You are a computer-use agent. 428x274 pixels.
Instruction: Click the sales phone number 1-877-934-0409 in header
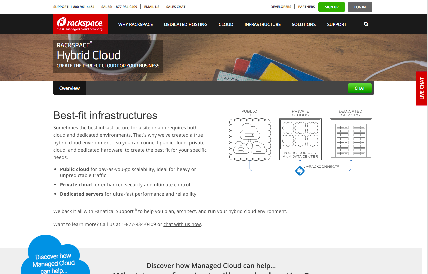tap(125, 7)
